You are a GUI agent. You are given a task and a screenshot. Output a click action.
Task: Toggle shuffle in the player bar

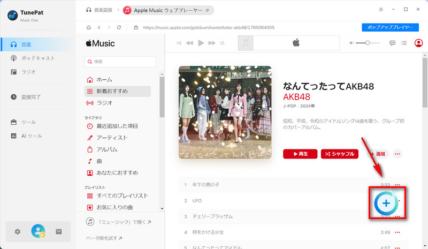click(179, 43)
